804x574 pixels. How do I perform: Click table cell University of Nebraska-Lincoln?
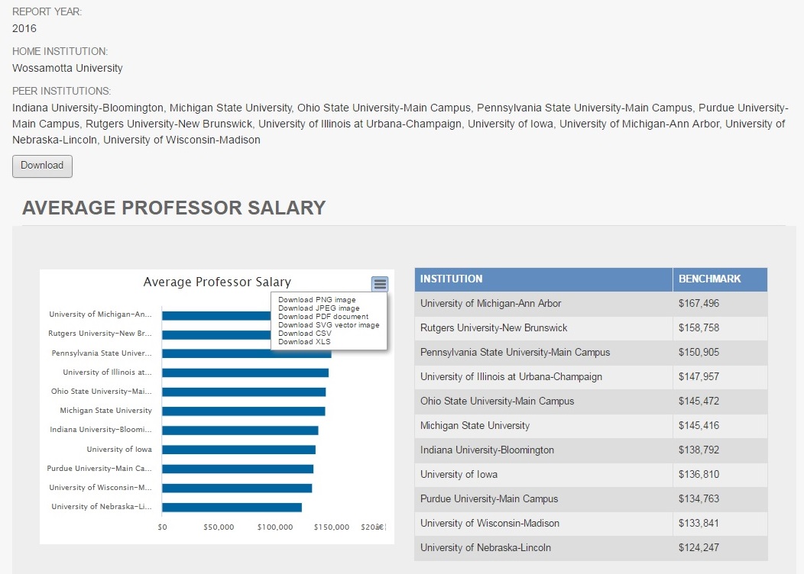click(x=543, y=548)
